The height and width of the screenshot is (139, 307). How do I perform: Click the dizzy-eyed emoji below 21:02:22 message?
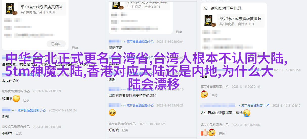(x=112, y=112)
